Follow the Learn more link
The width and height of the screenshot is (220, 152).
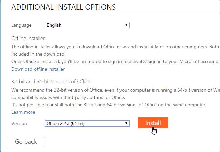(23, 112)
